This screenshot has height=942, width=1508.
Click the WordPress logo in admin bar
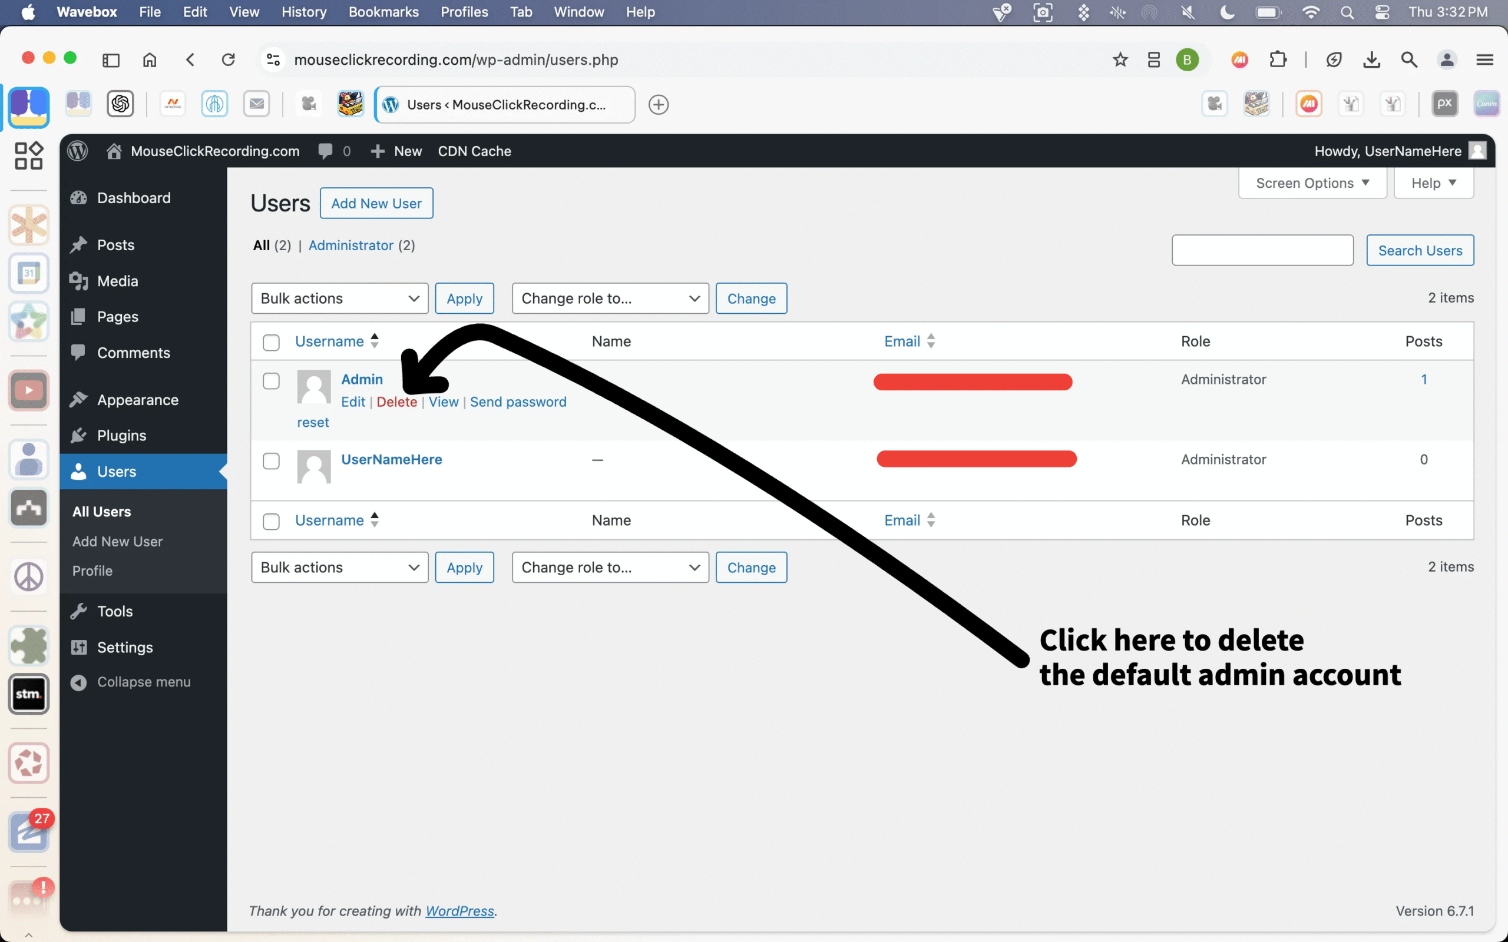pos(78,151)
